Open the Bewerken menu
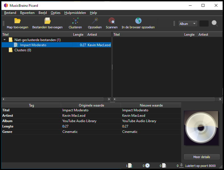 click(x=27, y=13)
